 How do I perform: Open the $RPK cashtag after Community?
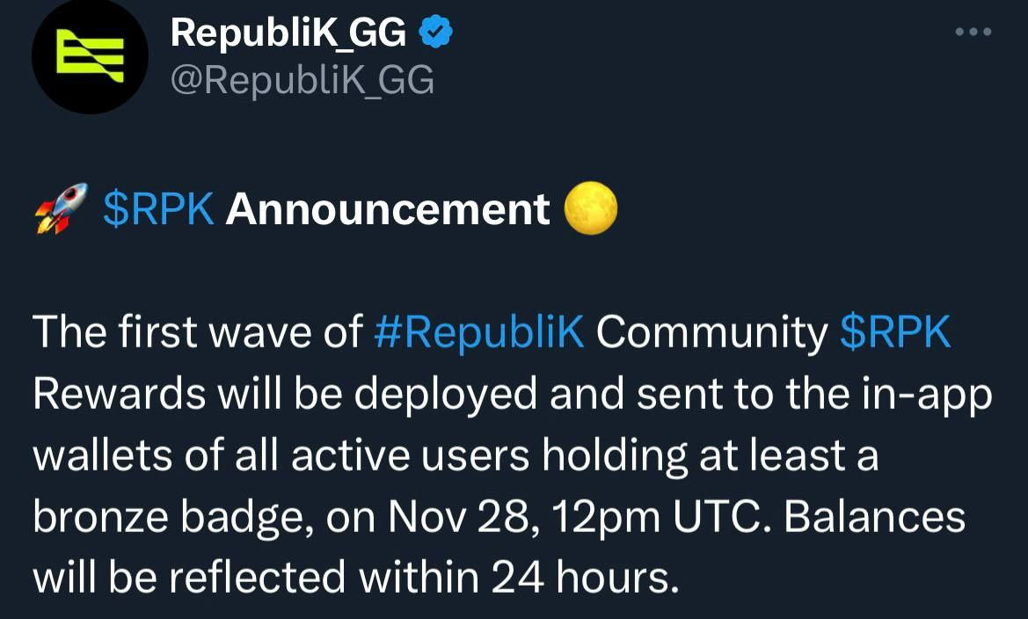[895, 331]
